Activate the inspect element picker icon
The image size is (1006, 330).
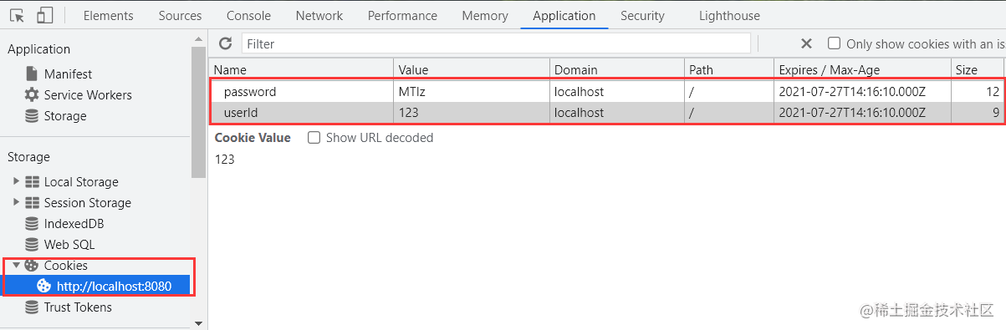pos(18,15)
